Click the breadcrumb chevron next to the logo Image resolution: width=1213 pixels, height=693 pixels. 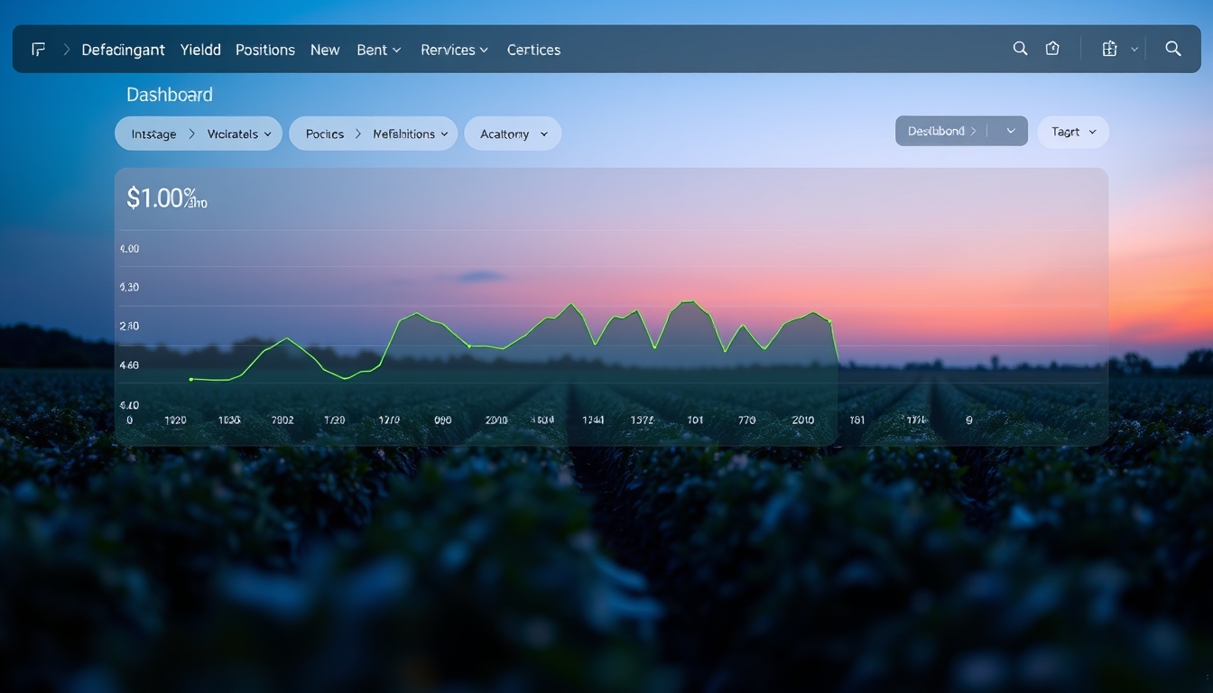click(66, 49)
